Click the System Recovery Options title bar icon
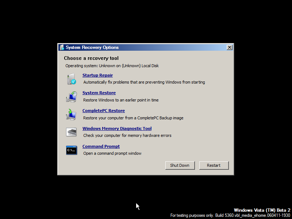The height and width of the screenshot is (219, 292). coord(62,47)
